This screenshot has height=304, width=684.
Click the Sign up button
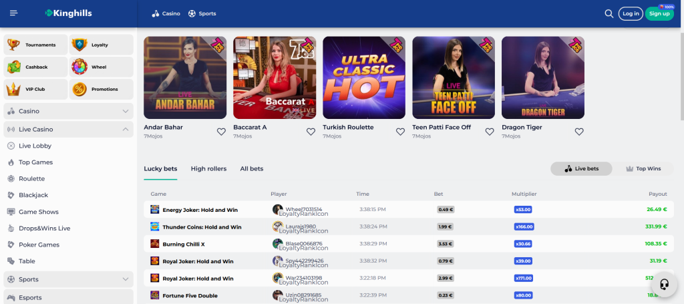coord(659,13)
